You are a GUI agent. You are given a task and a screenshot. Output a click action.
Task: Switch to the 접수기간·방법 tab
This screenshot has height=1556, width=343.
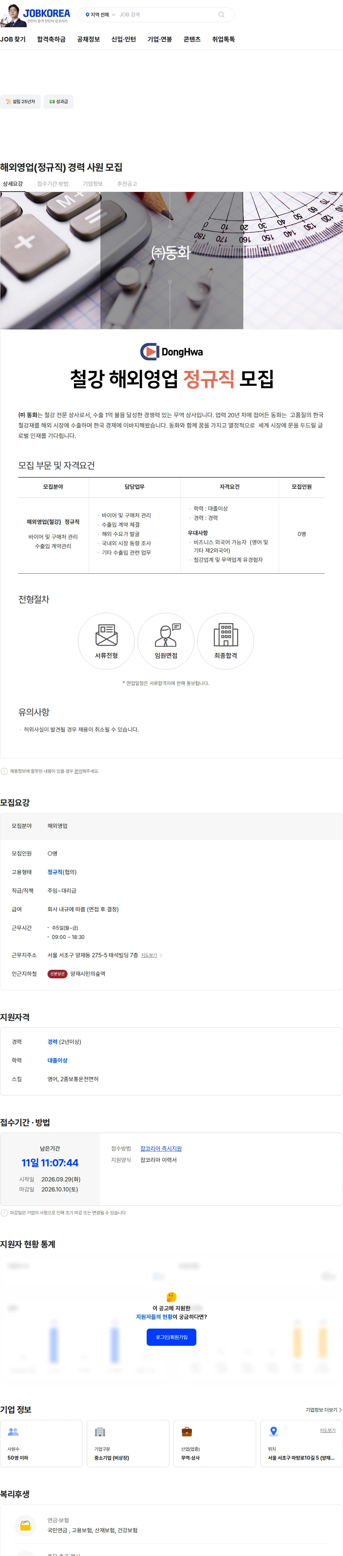53,184
